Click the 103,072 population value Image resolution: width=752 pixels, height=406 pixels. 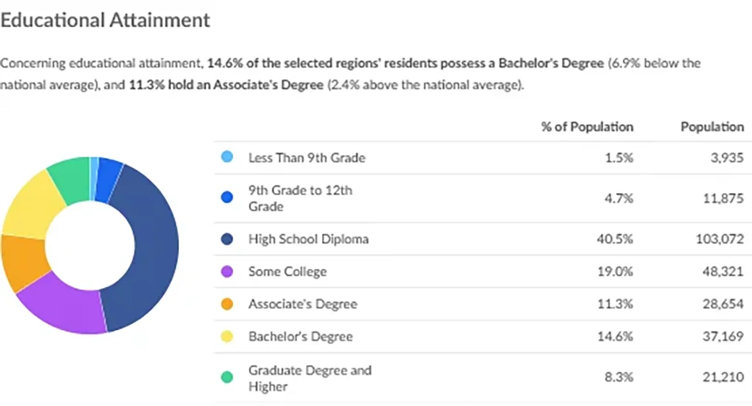[720, 239]
